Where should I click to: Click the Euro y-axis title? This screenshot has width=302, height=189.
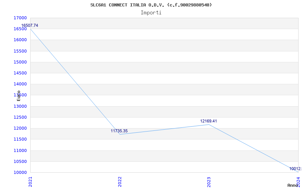(x=18, y=96)
